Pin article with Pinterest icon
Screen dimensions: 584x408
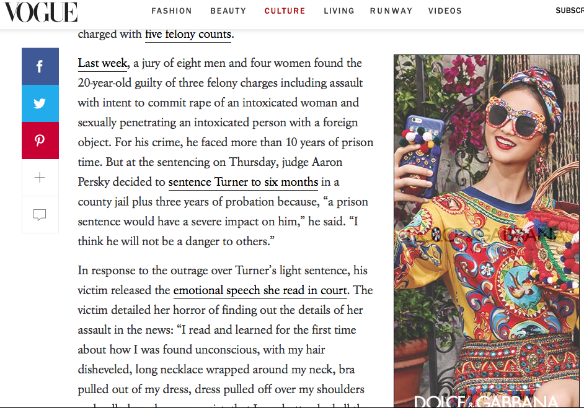[40, 141]
